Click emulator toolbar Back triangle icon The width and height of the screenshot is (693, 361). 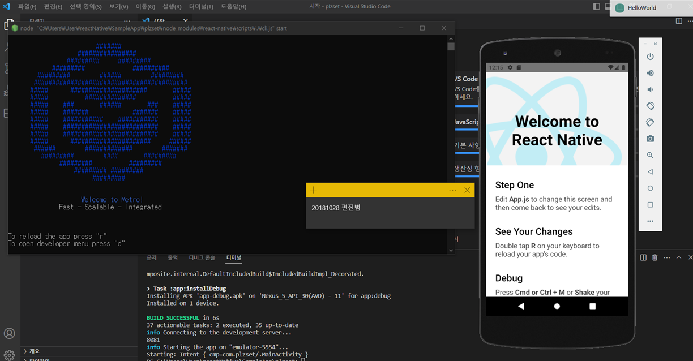[650, 171]
